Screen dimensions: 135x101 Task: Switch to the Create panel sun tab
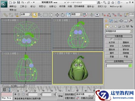point(106,21)
